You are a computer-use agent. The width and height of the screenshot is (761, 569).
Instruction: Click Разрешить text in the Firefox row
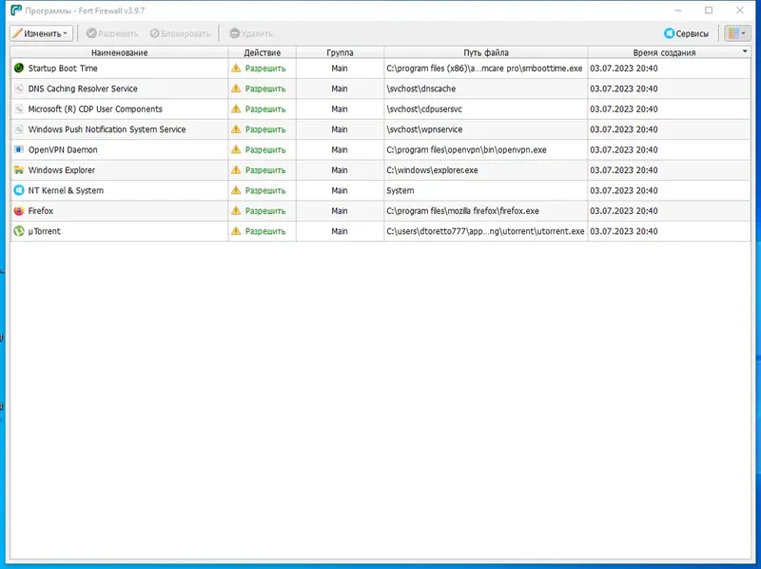click(265, 211)
